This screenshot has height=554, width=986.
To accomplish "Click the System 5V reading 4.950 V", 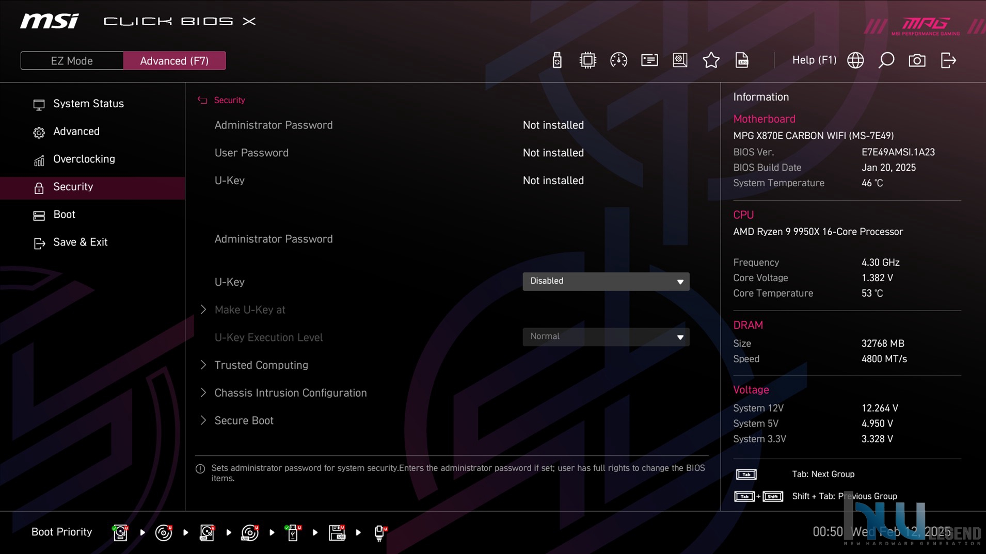I will (877, 423).
